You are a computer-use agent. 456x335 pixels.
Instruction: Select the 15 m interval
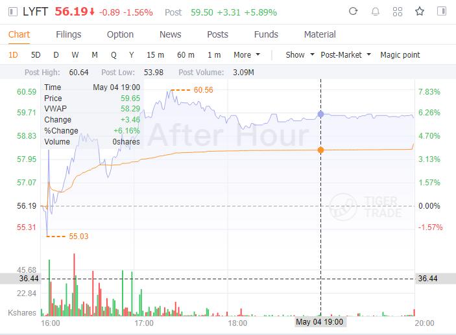155,55
